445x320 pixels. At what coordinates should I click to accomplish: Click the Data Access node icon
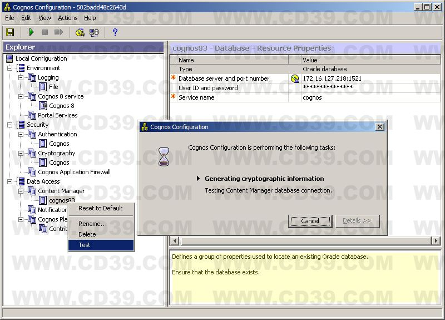click(21, 181)
